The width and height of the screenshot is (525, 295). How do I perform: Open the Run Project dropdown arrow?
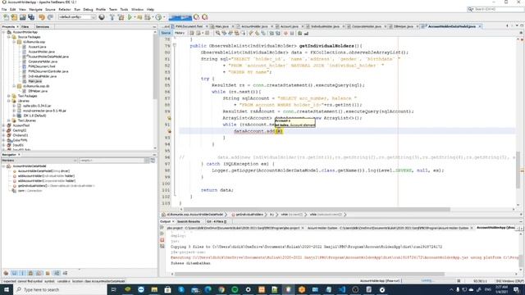pos(134,17)
